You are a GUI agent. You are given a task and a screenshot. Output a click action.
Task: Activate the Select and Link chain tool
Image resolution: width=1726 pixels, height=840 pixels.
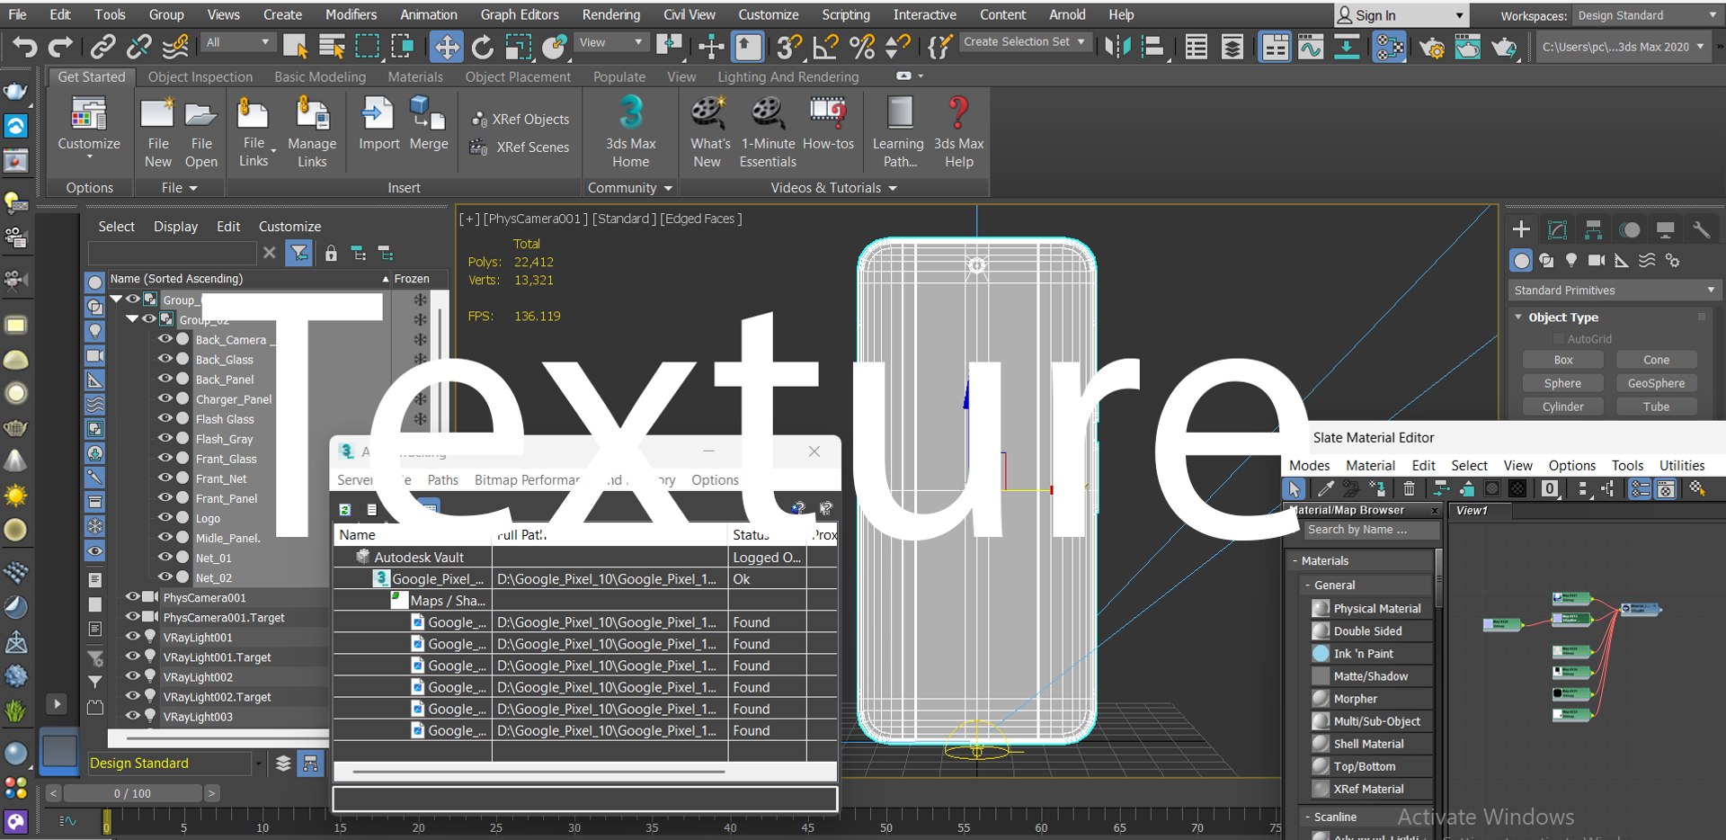(103, 46)
